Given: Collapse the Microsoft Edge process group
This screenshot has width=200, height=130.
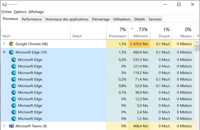Looking at the screenshot, I should pyautogui.click(x=4, y=52).
